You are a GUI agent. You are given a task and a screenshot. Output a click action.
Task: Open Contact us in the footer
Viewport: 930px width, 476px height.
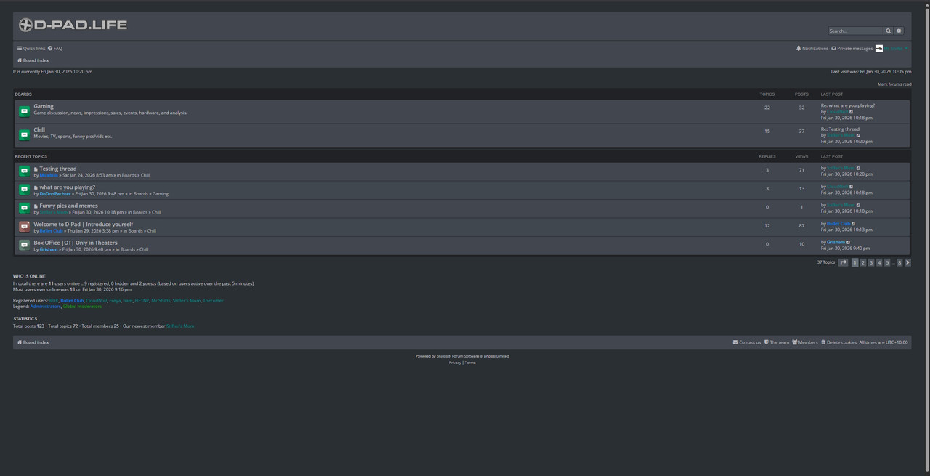pos(747,342)
